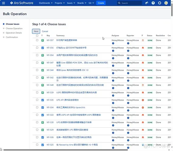
Task: Click the Status column header
Action: pyautogui.click(x=150, y=36)
